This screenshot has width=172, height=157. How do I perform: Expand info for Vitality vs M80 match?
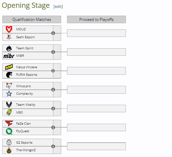coord(53,108)
